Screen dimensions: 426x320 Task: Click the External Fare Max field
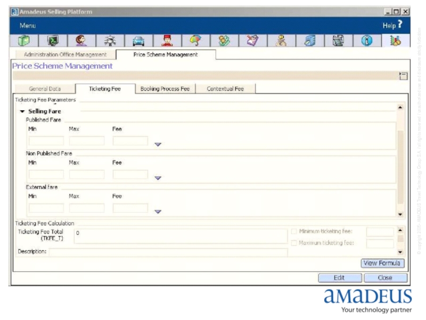point(87,208)
